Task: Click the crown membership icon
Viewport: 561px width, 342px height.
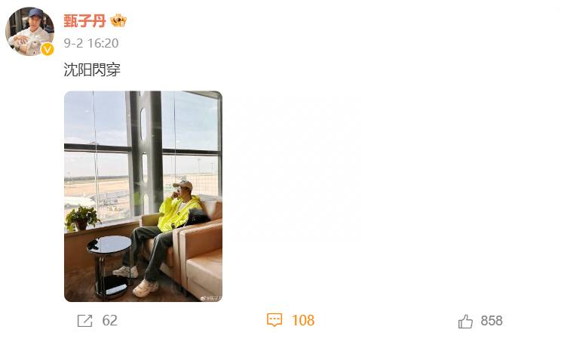Action: tap(118, 20)
